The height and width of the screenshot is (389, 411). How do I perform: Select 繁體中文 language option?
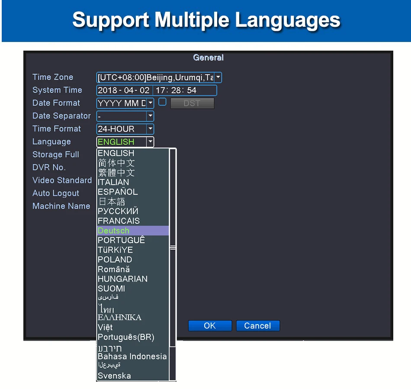[133, 173]
